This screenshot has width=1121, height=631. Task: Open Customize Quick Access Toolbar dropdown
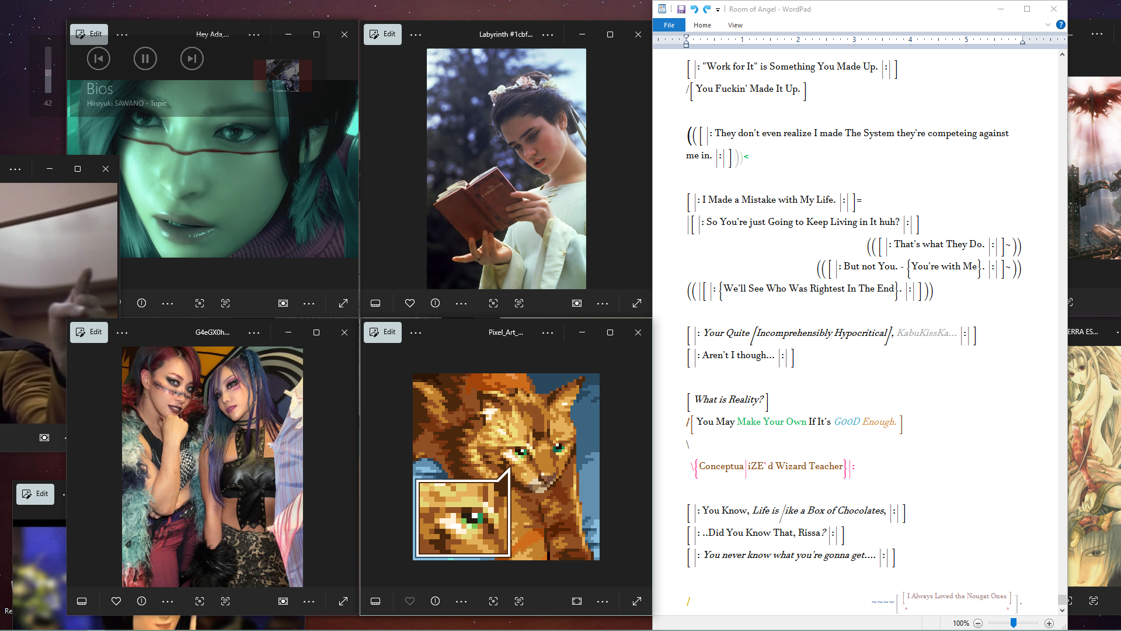tap(718, 10)
